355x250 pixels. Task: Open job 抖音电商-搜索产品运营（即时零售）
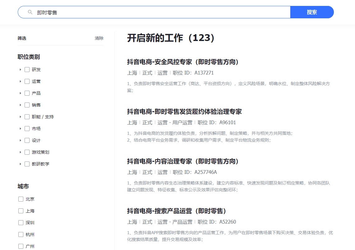coord(176,211)
